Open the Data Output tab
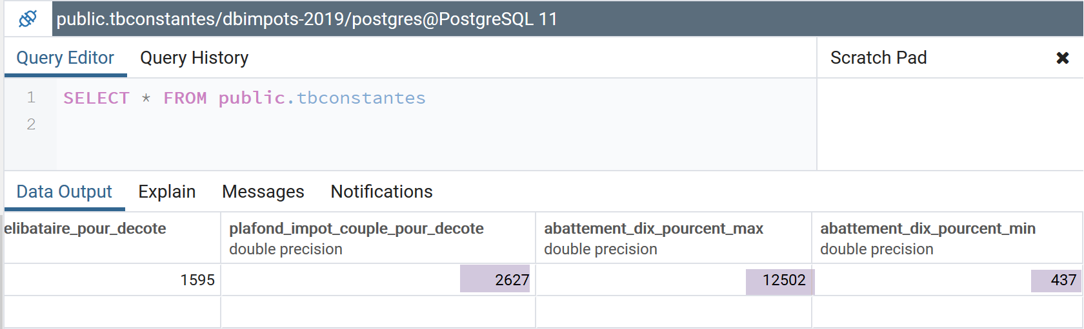 [64, 192]
